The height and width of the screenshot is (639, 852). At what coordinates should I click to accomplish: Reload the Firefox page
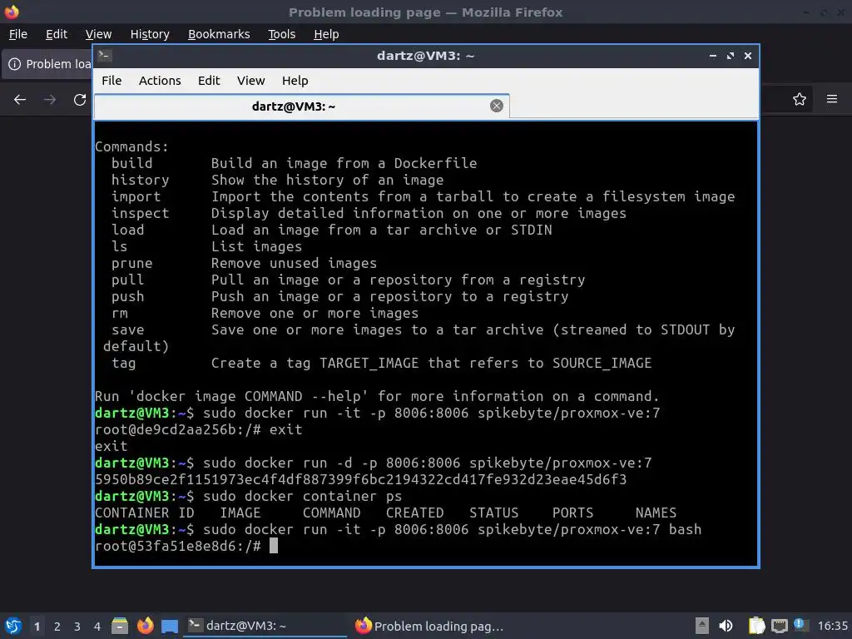(80, 100)
